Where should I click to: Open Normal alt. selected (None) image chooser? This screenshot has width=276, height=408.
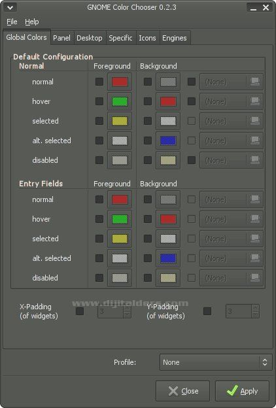click(x=232, y=141)
